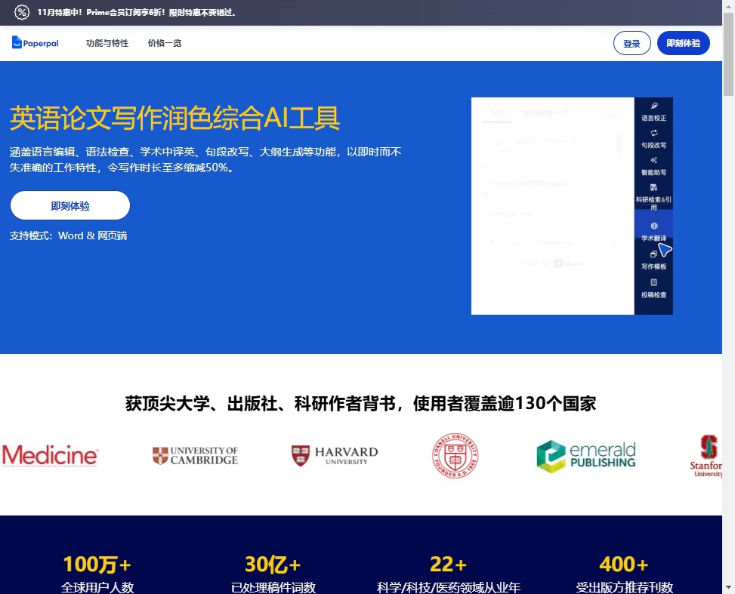Select the 智能助写 sparkle icon
Viewport: 735px width, 594px height.
pos(653,160)
